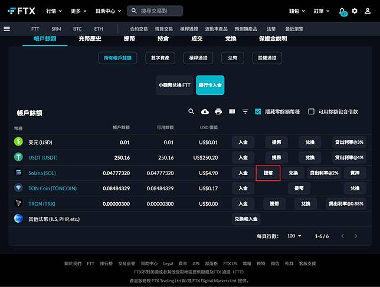This screenshot has width=380, height=287.
Task: Select 所有帳戶餘額 filter
Action: coord(117,58)
